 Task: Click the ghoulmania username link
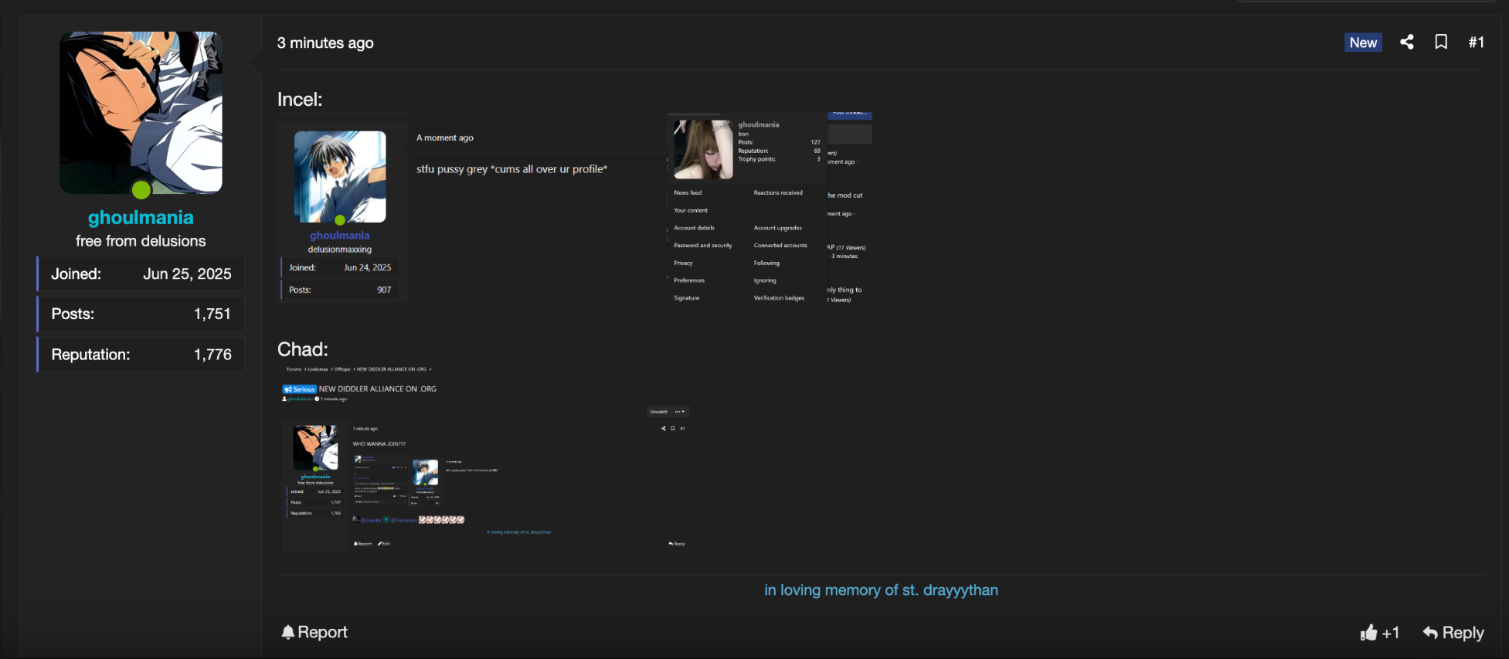pos(141,218)
